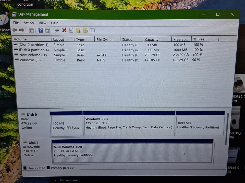Minimize the Disk Management window
245x183 pixels.
pyautogui.click(x=204, y=14)
